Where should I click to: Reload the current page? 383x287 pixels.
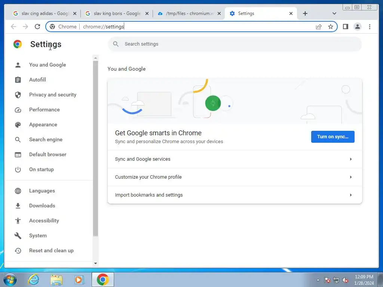[x=37, y=27]
